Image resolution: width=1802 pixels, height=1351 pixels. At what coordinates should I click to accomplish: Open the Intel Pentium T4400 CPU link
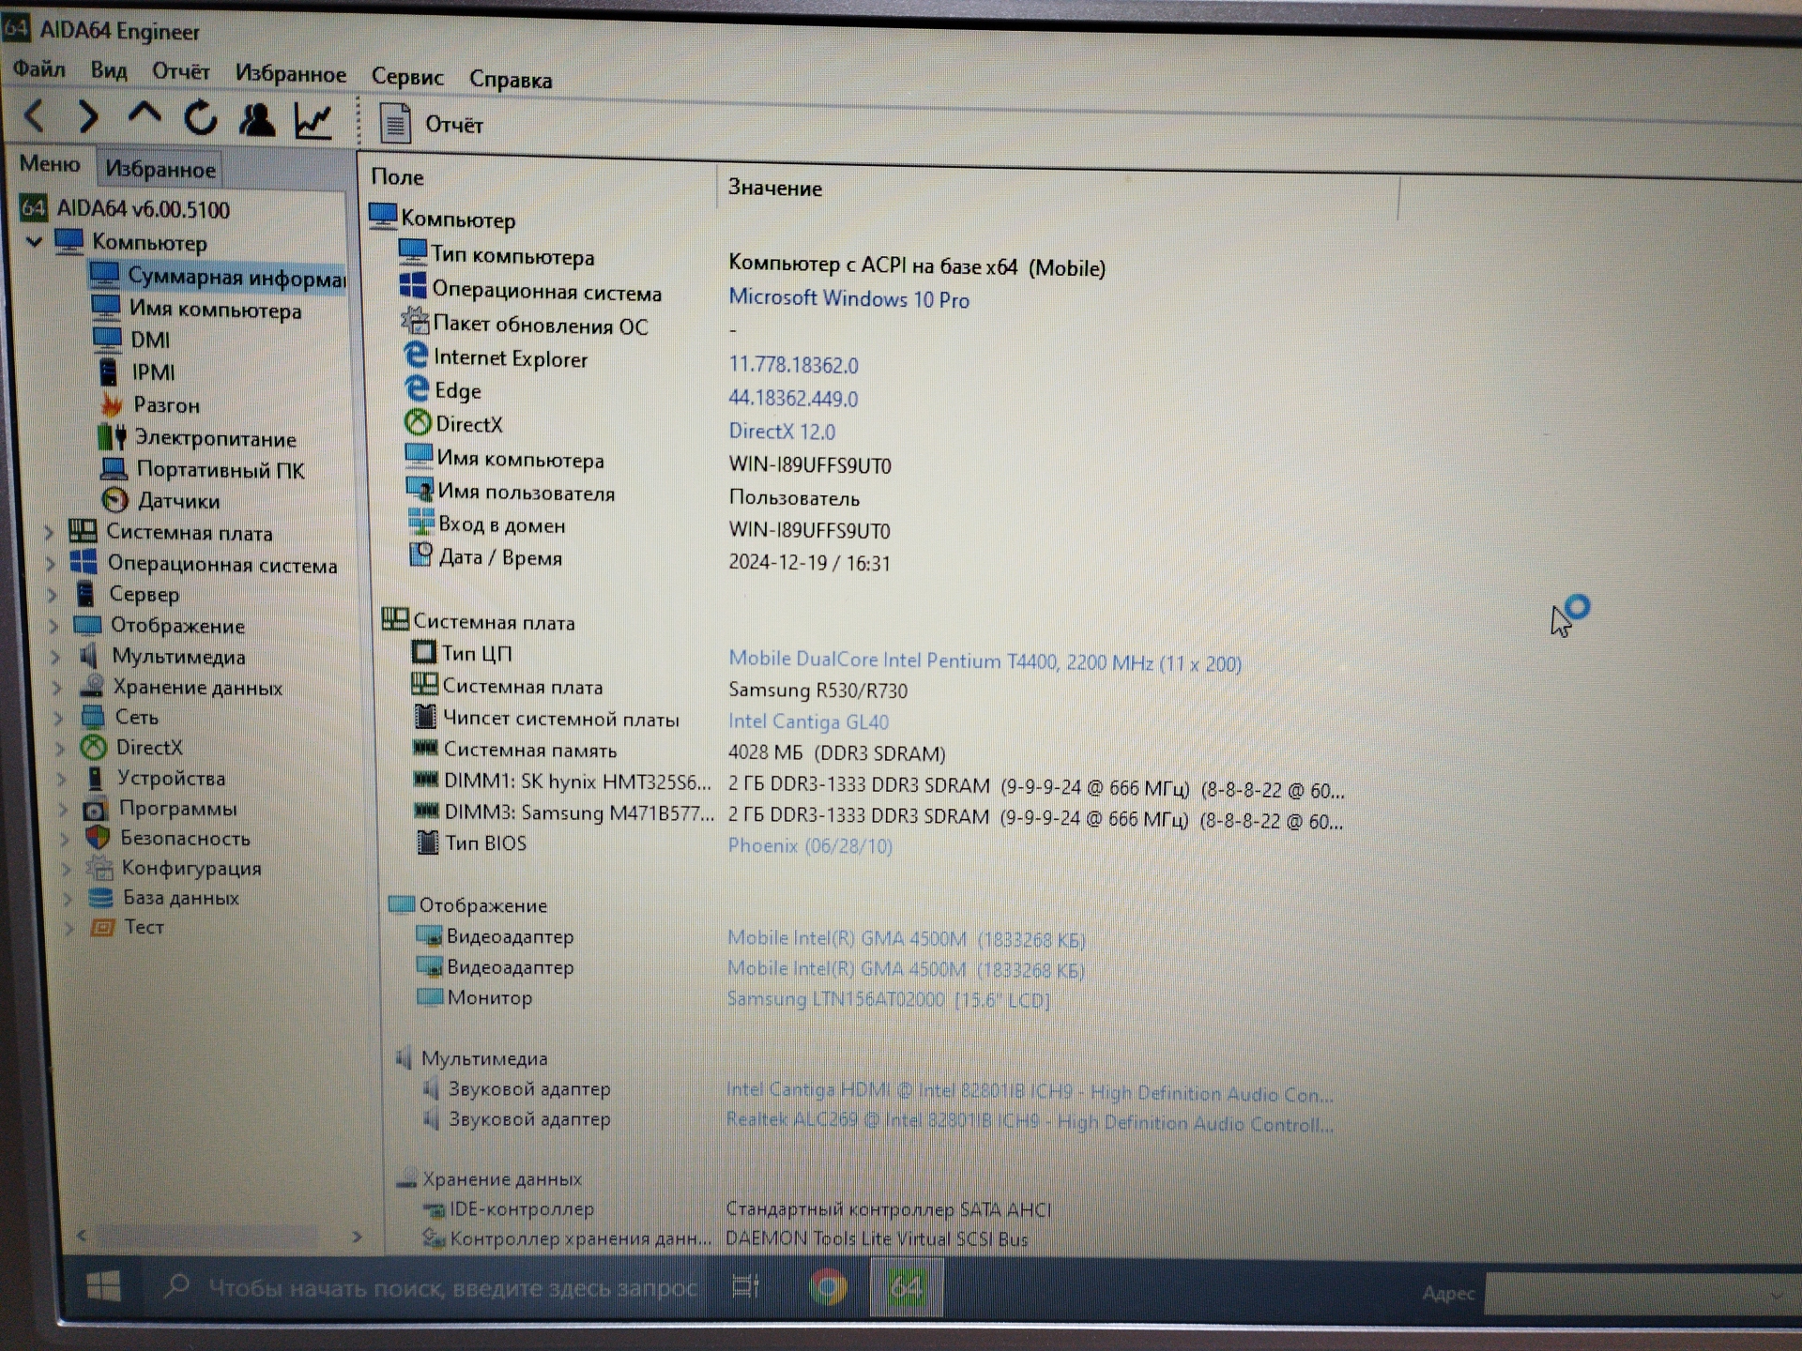coord(985,661)
